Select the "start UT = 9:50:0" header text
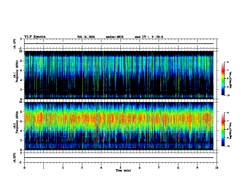Viewport: 244px width, 188px height. (149, 37)
